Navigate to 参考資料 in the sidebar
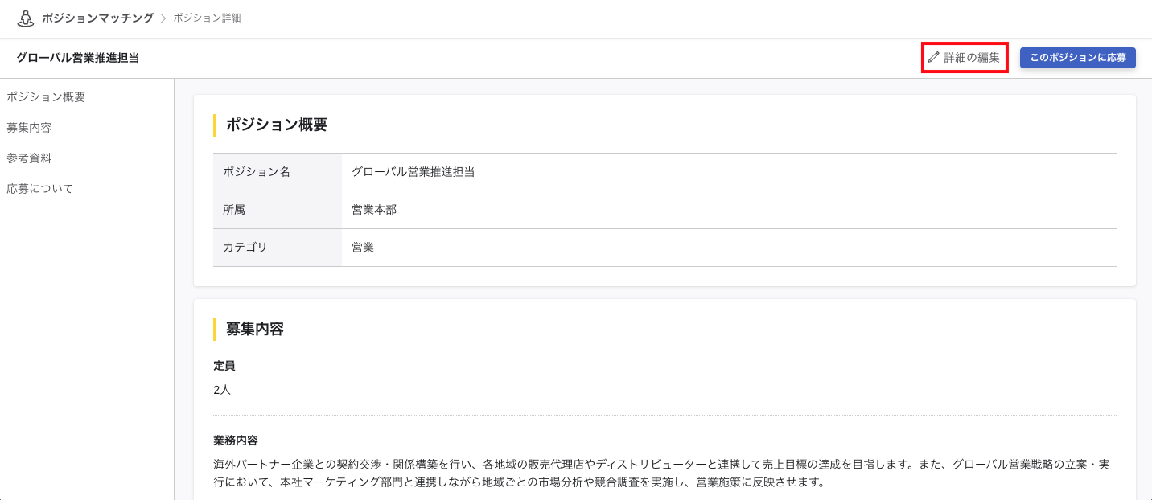 27,158
